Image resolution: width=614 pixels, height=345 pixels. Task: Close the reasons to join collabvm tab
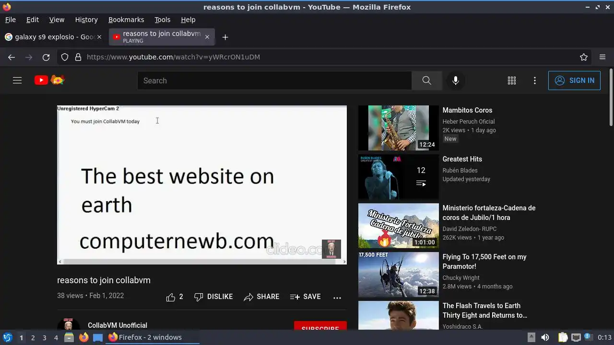pyautogui.click(x=207, y=37)
